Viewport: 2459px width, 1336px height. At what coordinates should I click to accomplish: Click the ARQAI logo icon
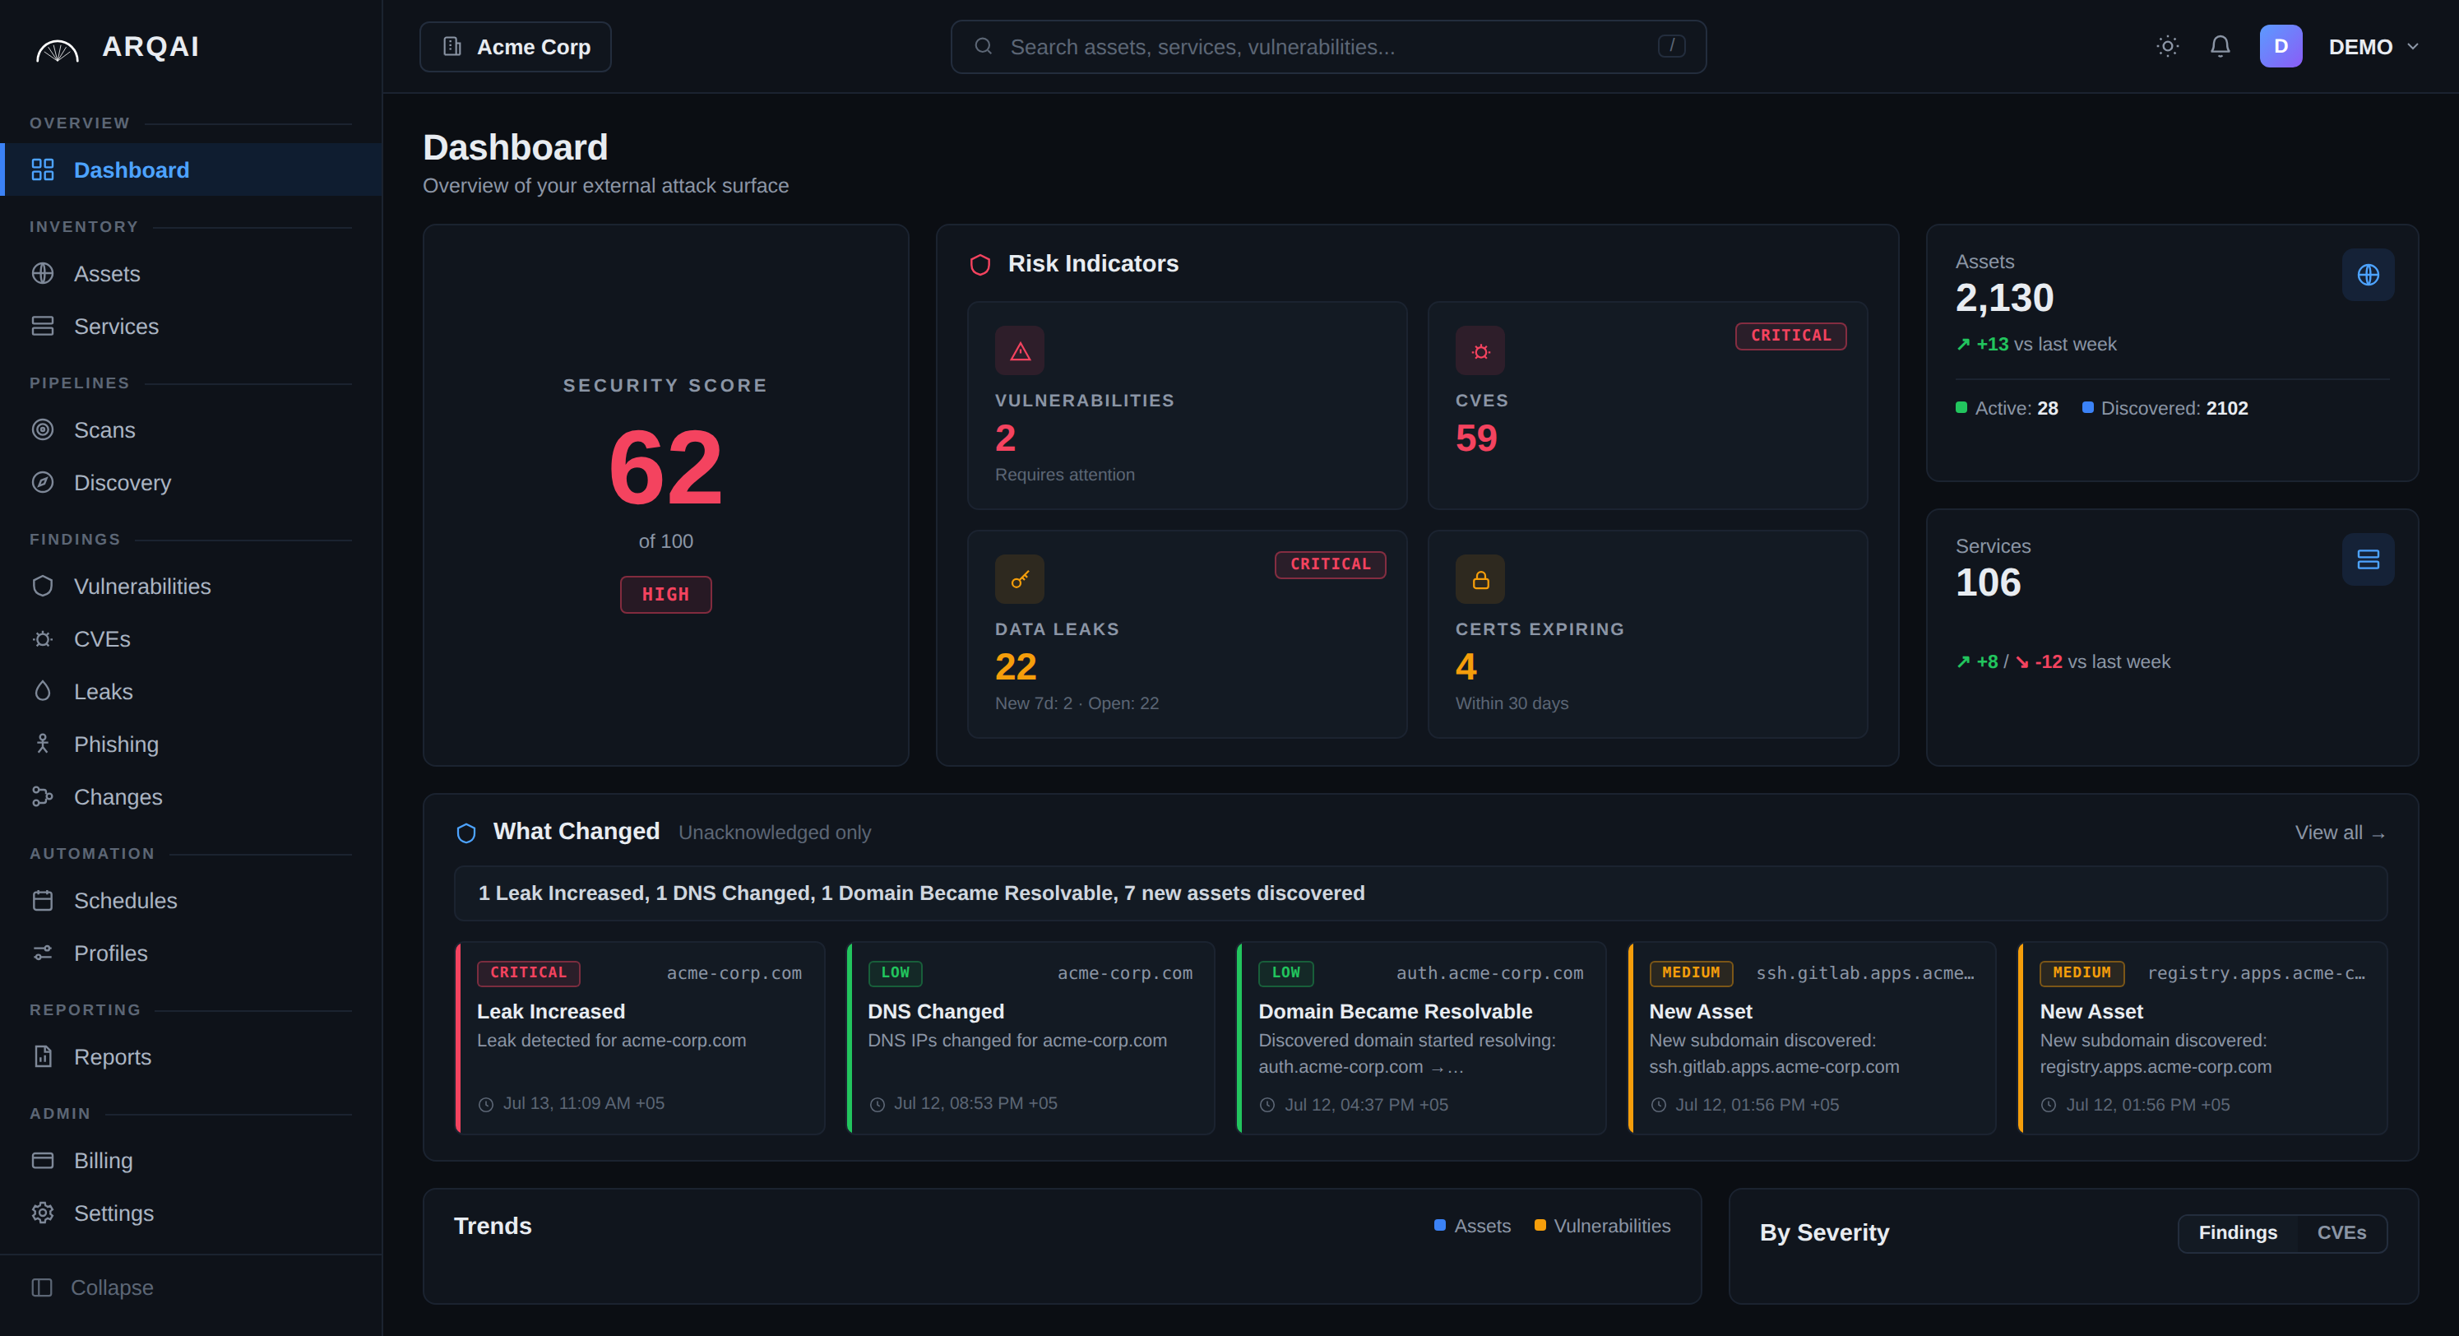(58, 49)
